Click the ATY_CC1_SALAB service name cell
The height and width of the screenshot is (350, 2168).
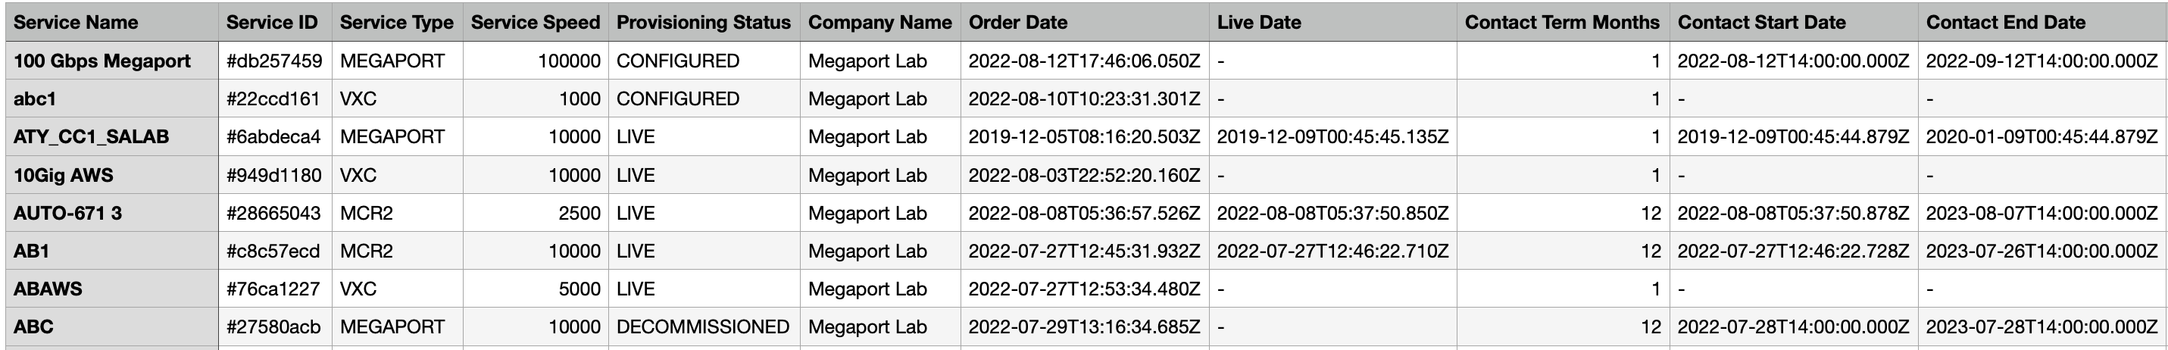pos(91,137)
